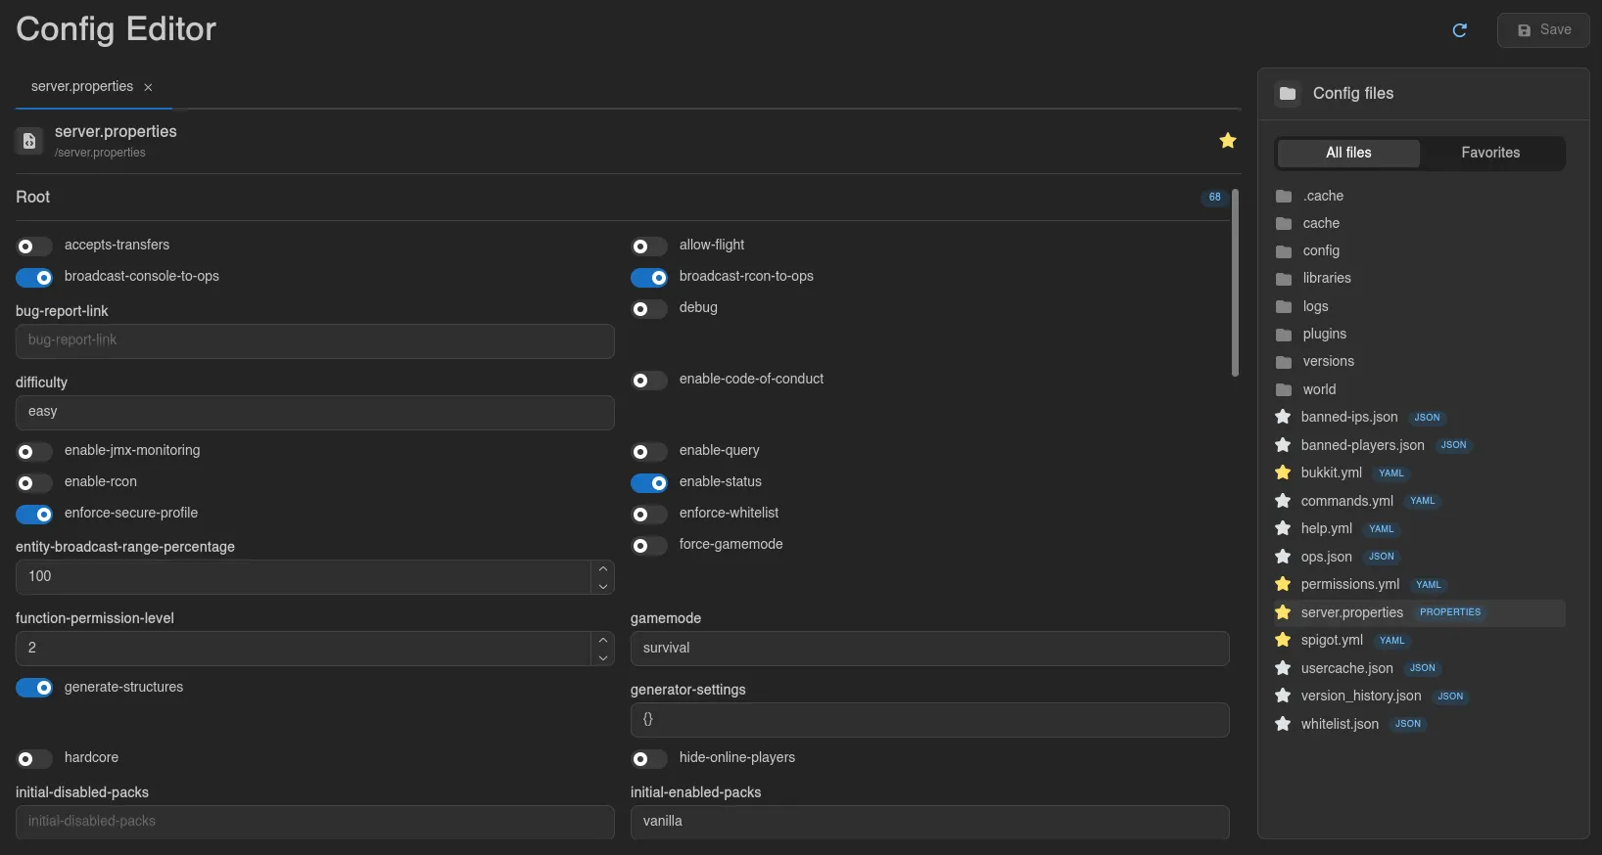
Task: Switch to the Favorites tab
Action: point(1490,153)
